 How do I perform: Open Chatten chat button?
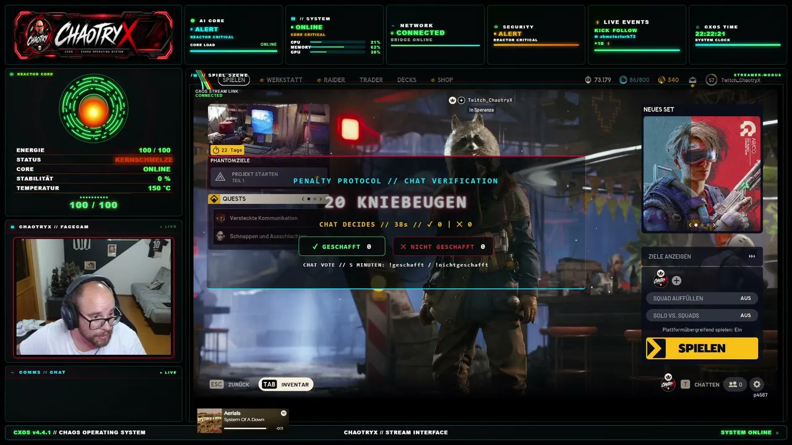point(707,384)
